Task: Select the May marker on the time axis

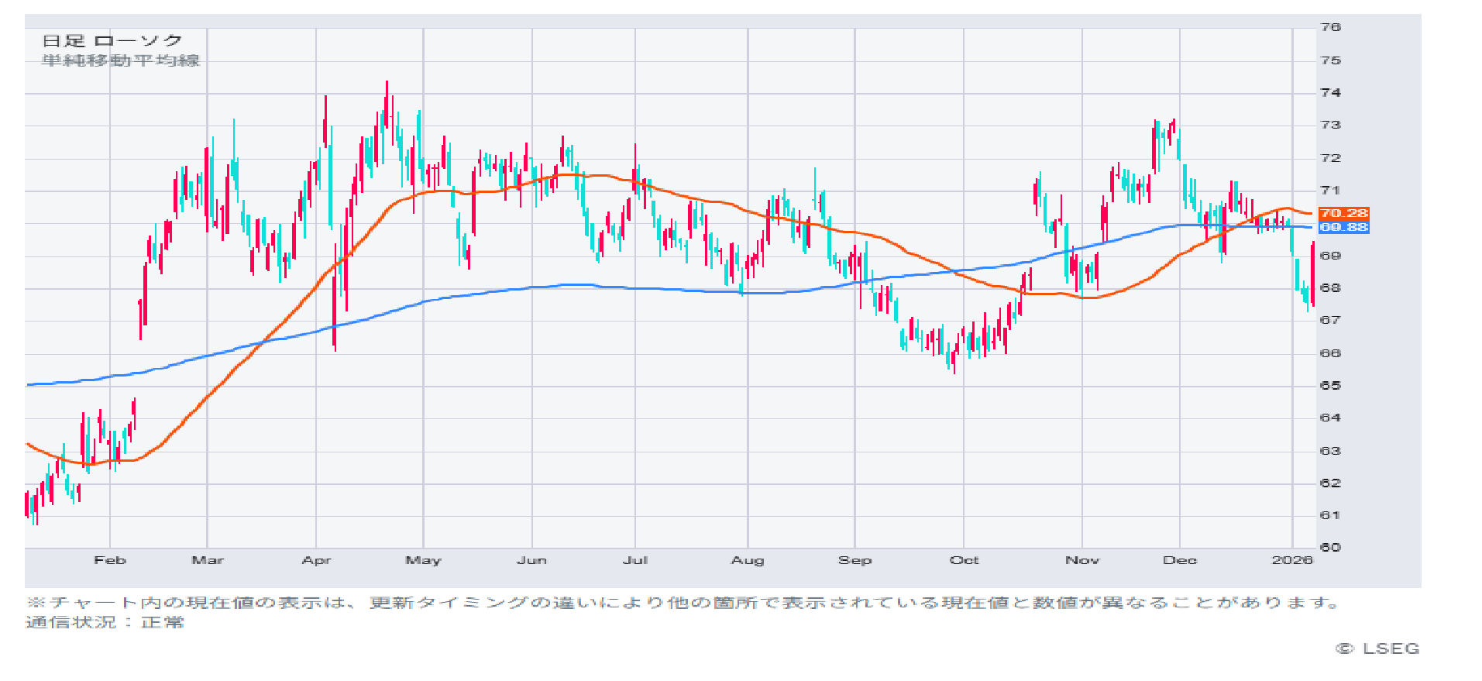Action: 423,560
